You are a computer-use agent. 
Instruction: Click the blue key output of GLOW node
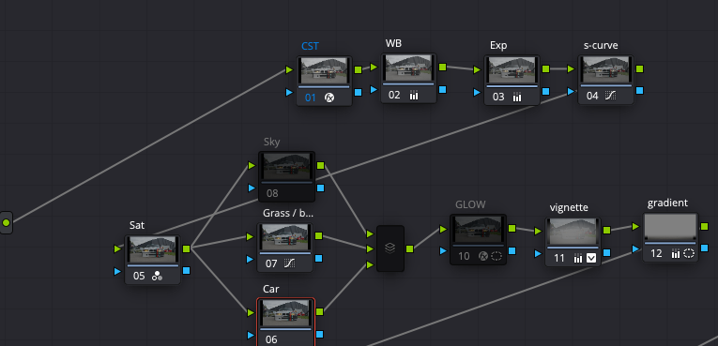coord(512,250)
